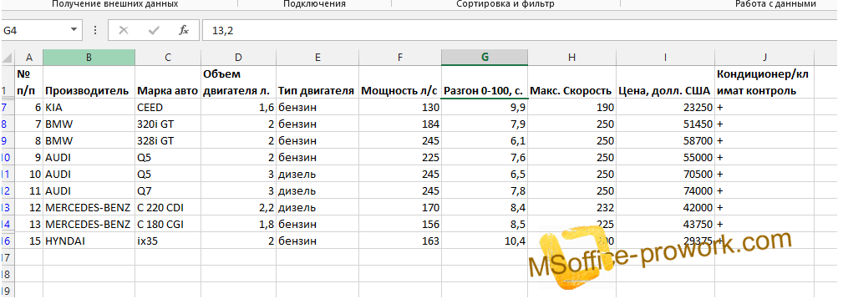843x304 pixels.
Task: Select the power cell 184
Action: (399, 124)
